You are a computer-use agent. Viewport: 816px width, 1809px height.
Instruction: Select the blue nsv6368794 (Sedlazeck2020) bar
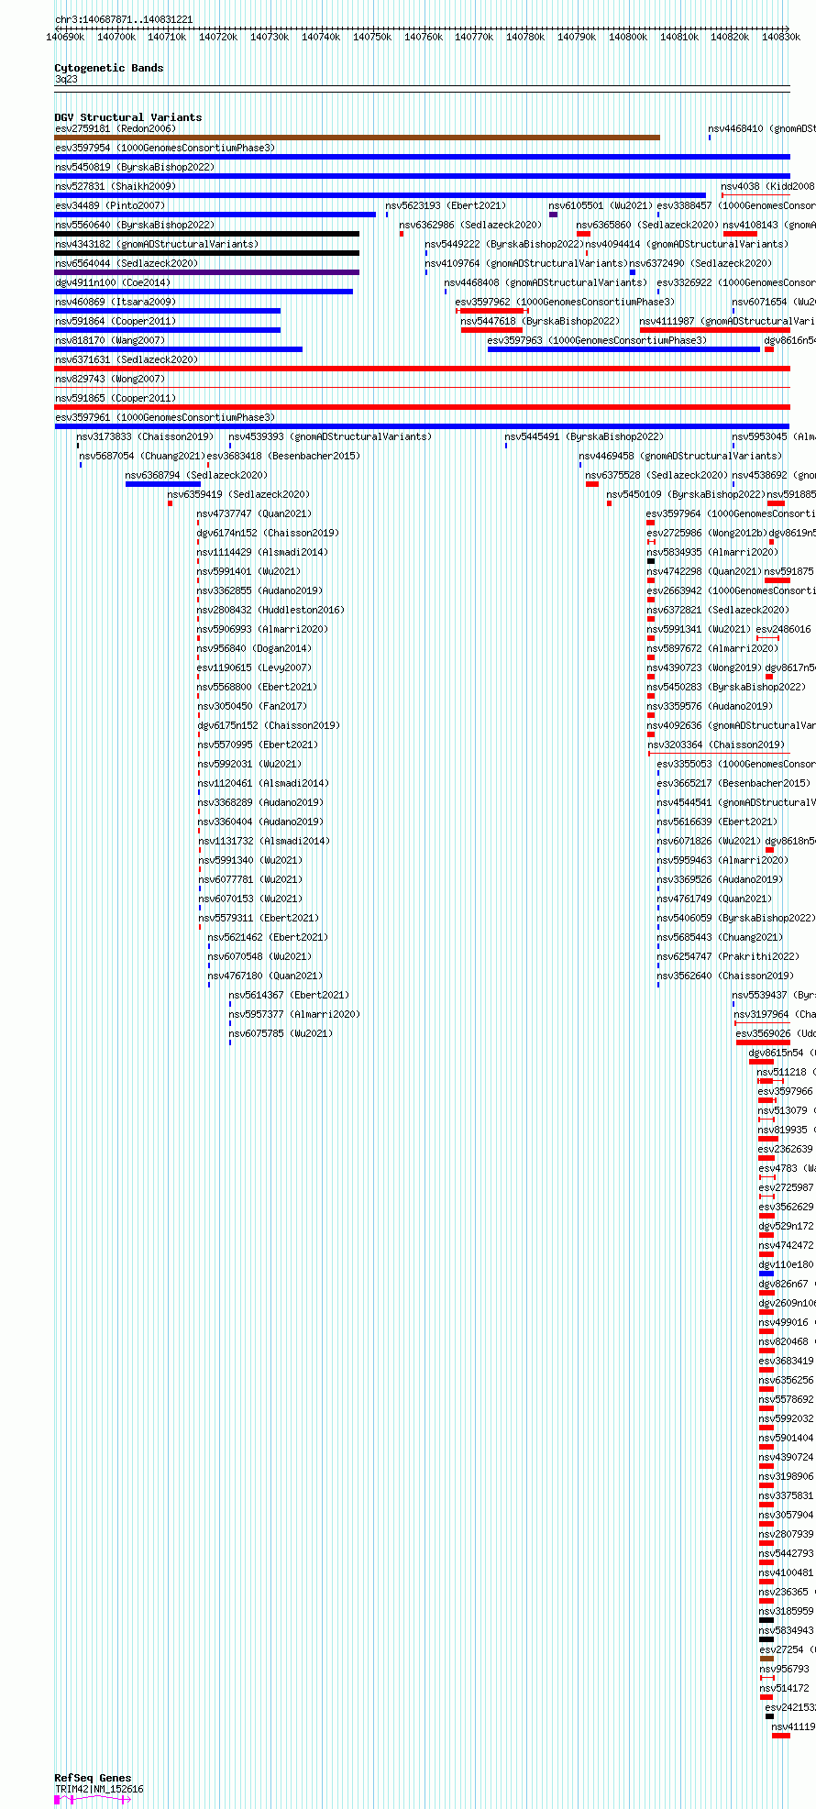[x=163, y=484]
